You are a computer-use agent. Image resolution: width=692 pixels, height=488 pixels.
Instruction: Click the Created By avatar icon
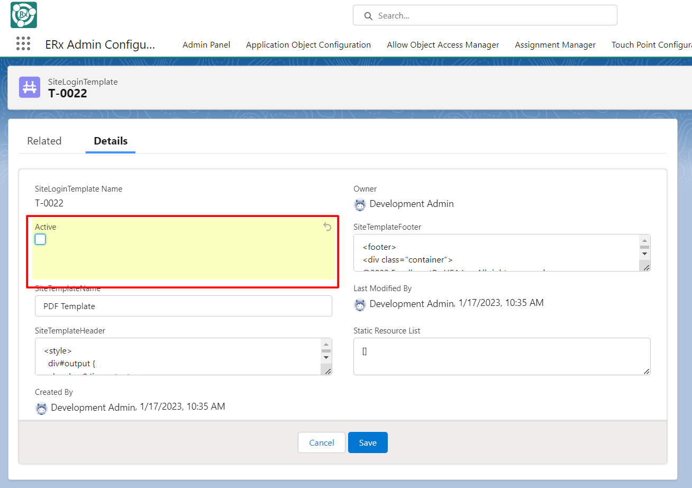point(42,408)
